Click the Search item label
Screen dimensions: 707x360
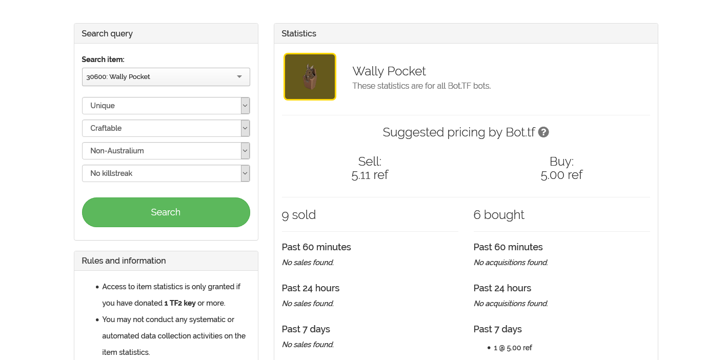(x=103, y=59)
